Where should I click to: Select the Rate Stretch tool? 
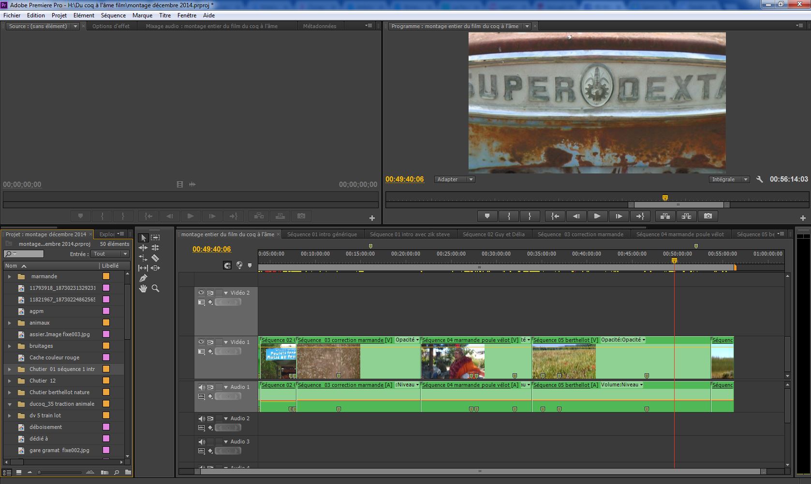(143, 258)
